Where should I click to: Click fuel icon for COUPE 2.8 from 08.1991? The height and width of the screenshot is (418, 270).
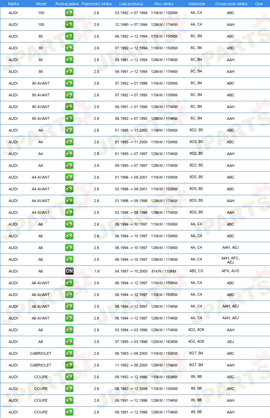tap(69, 400)
